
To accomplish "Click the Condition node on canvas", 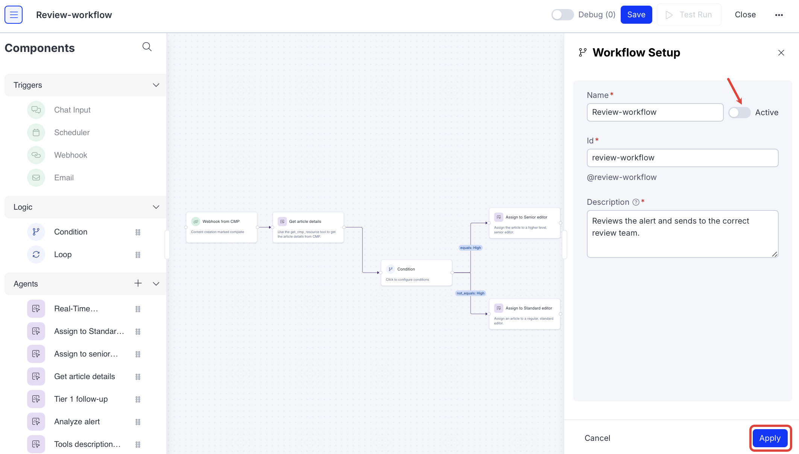I will 416,273.
